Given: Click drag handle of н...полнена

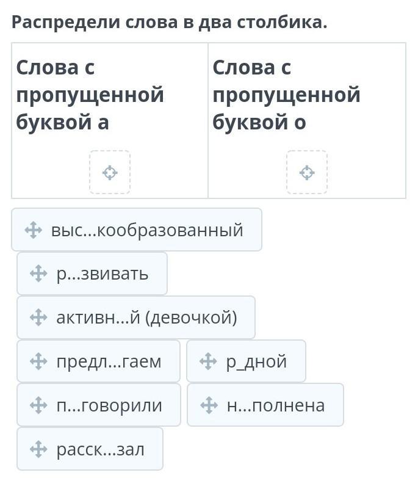Looking at the screenshot, I should [209, 405].
